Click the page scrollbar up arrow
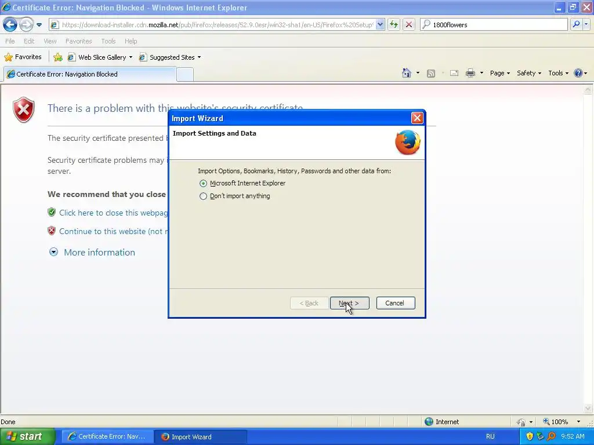 point(588,90)
